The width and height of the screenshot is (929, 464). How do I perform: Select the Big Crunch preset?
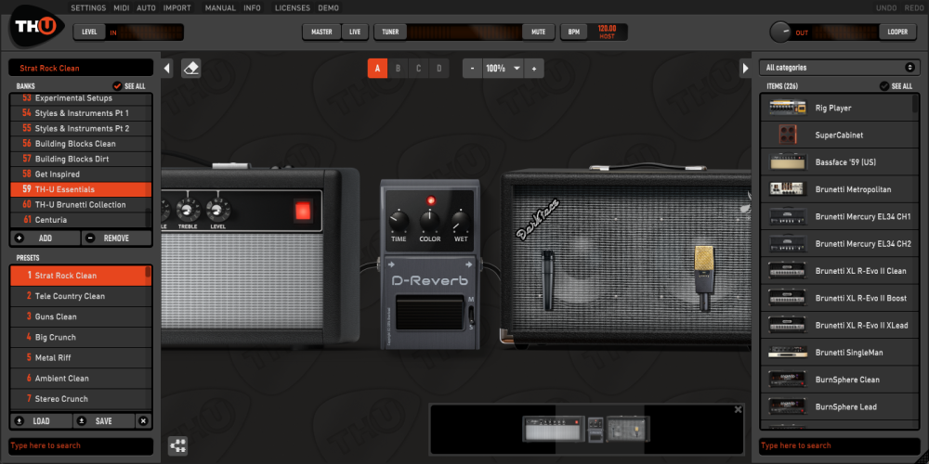click(81, 338)
